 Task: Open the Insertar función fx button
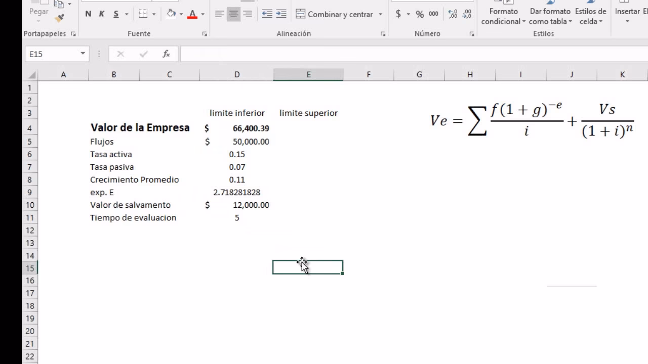pyautogui.click(x=166, y=54)
